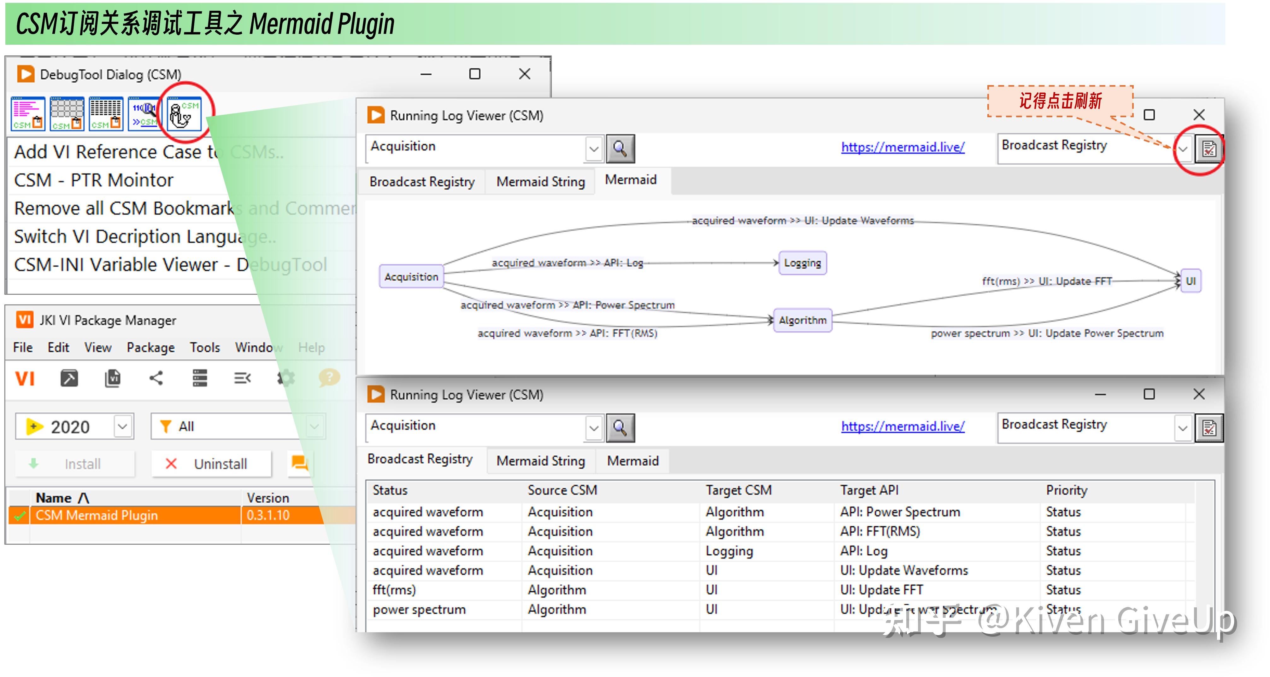Switch to Mermaid String tab in top viewer

(540, 182)
